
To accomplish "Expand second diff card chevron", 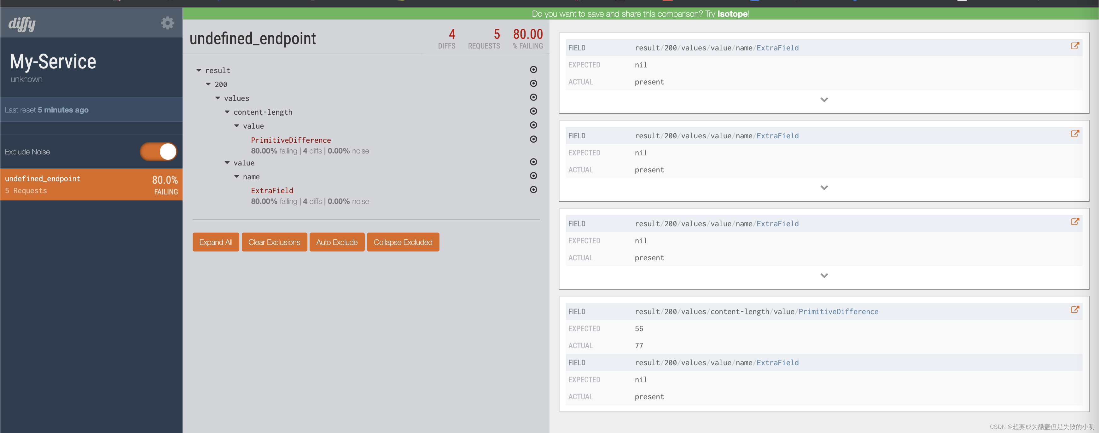I will point(824,188).
